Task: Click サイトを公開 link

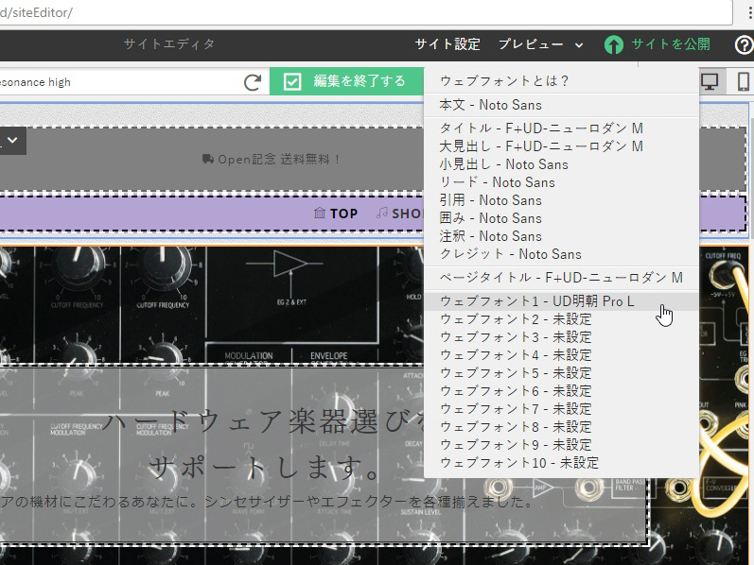Action: pyautogui.click(x=671, y=44)
